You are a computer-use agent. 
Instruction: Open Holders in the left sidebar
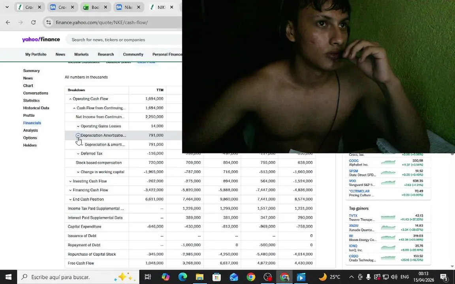coord(30,145)
